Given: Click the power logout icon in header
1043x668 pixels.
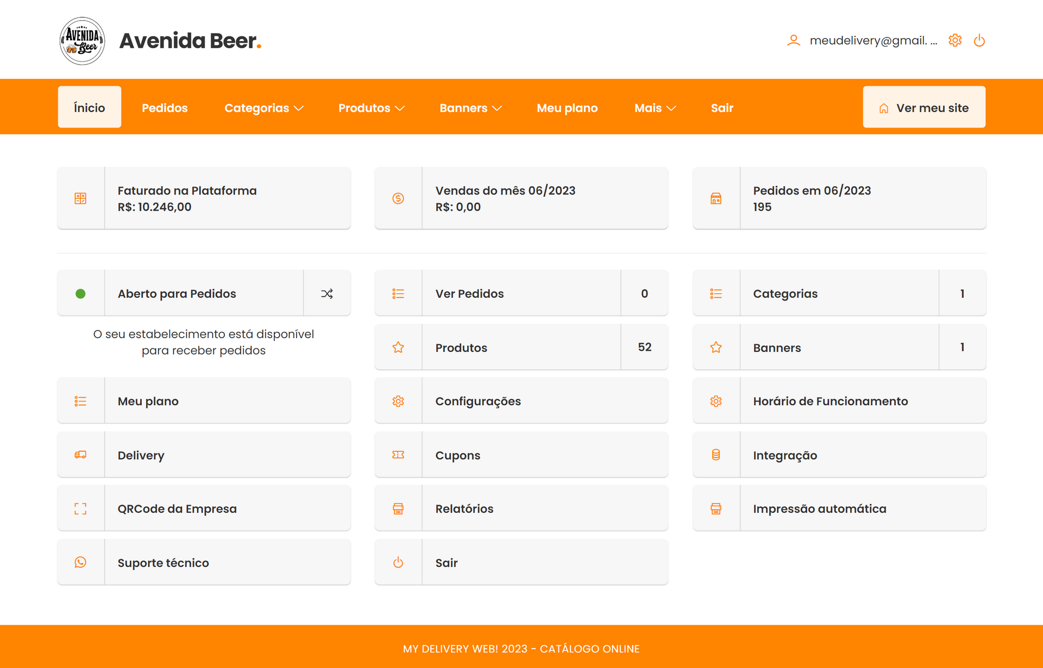Looking at the screenshot, I should pos(979,40).
